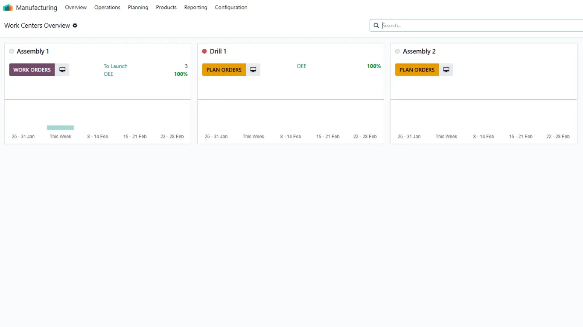
Task: Expand the Operations menu
Action: tap(107, 8)
